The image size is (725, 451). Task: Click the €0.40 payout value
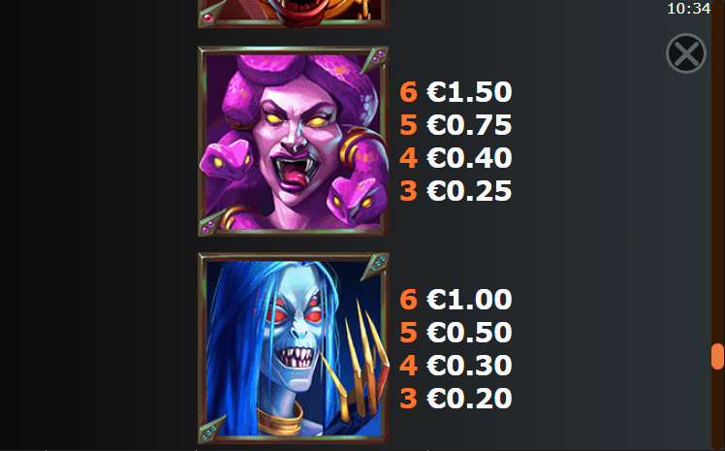(469, 158)
